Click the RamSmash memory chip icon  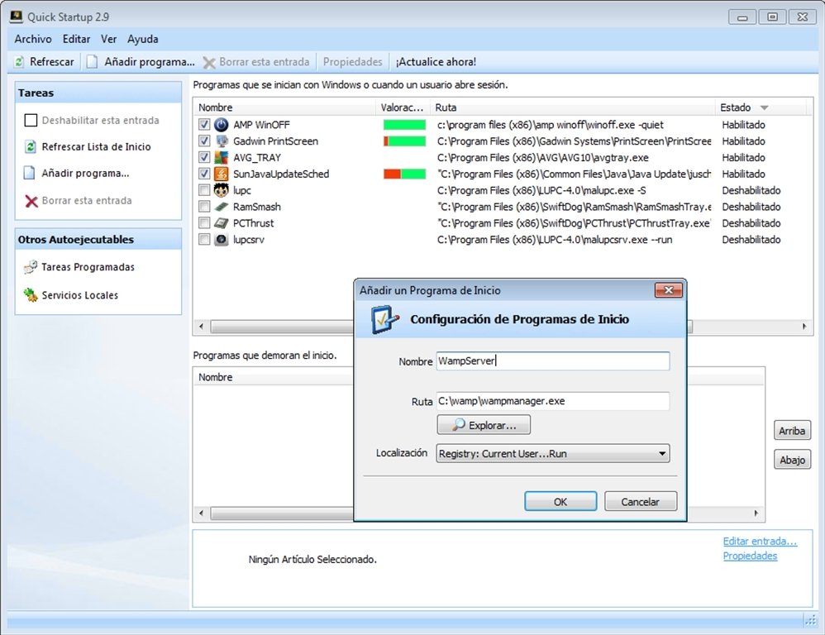222,207
